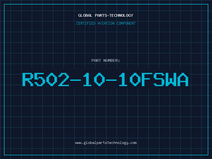
Task: Click the word CERTIFIED in the subtitle
Action: click(86, 23)
